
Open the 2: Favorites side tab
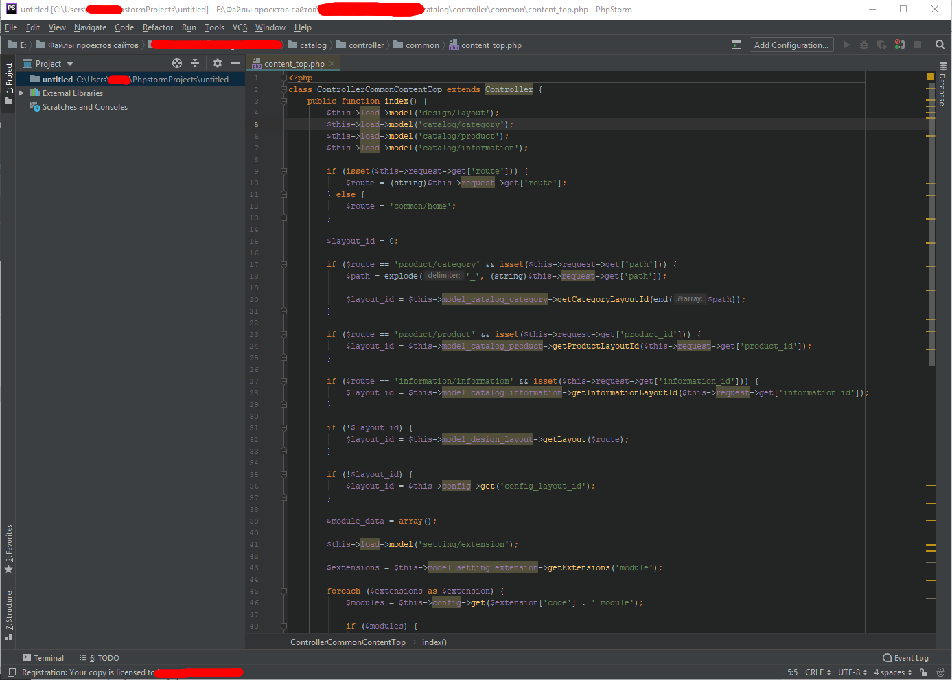coord(8,549)
